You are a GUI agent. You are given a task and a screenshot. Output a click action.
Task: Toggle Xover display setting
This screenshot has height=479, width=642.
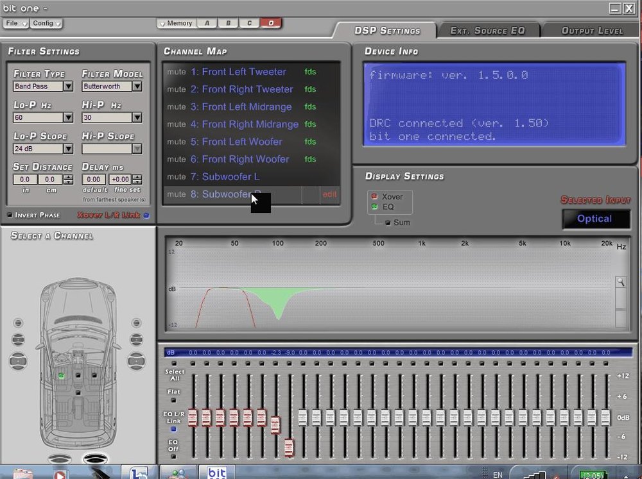click(x=374, y=196)
